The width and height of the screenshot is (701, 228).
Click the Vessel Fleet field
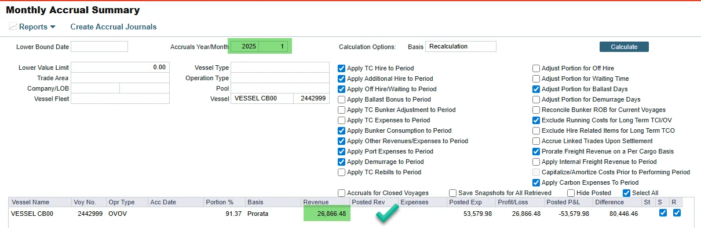(120, 98)
